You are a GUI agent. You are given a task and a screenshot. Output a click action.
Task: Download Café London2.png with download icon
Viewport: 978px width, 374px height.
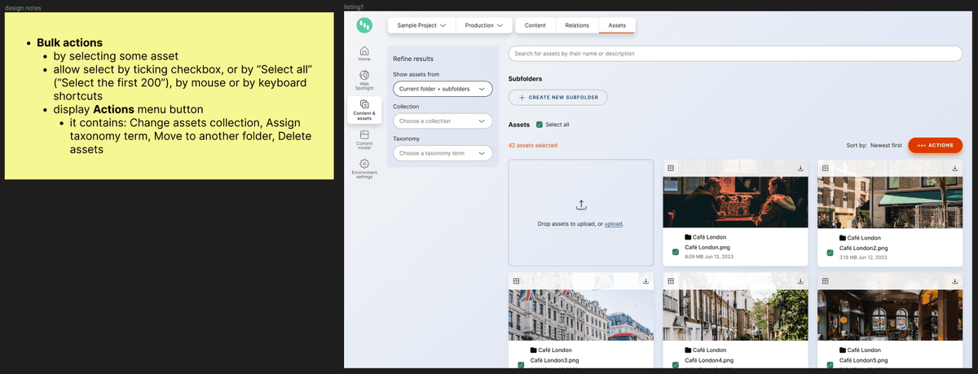[954, 168]
